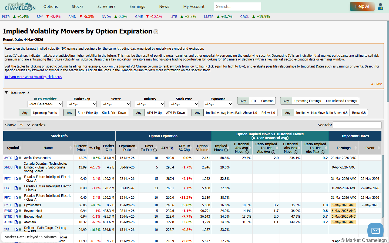Click the Help AI button
Image resolution: width=389 pixels, height=243 pixels.
click(x=362, y=6)
